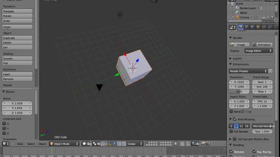Click the plus icon beside Render Presets
The image size is (280, 157).
pyautogui.click(x=270, y=71)
